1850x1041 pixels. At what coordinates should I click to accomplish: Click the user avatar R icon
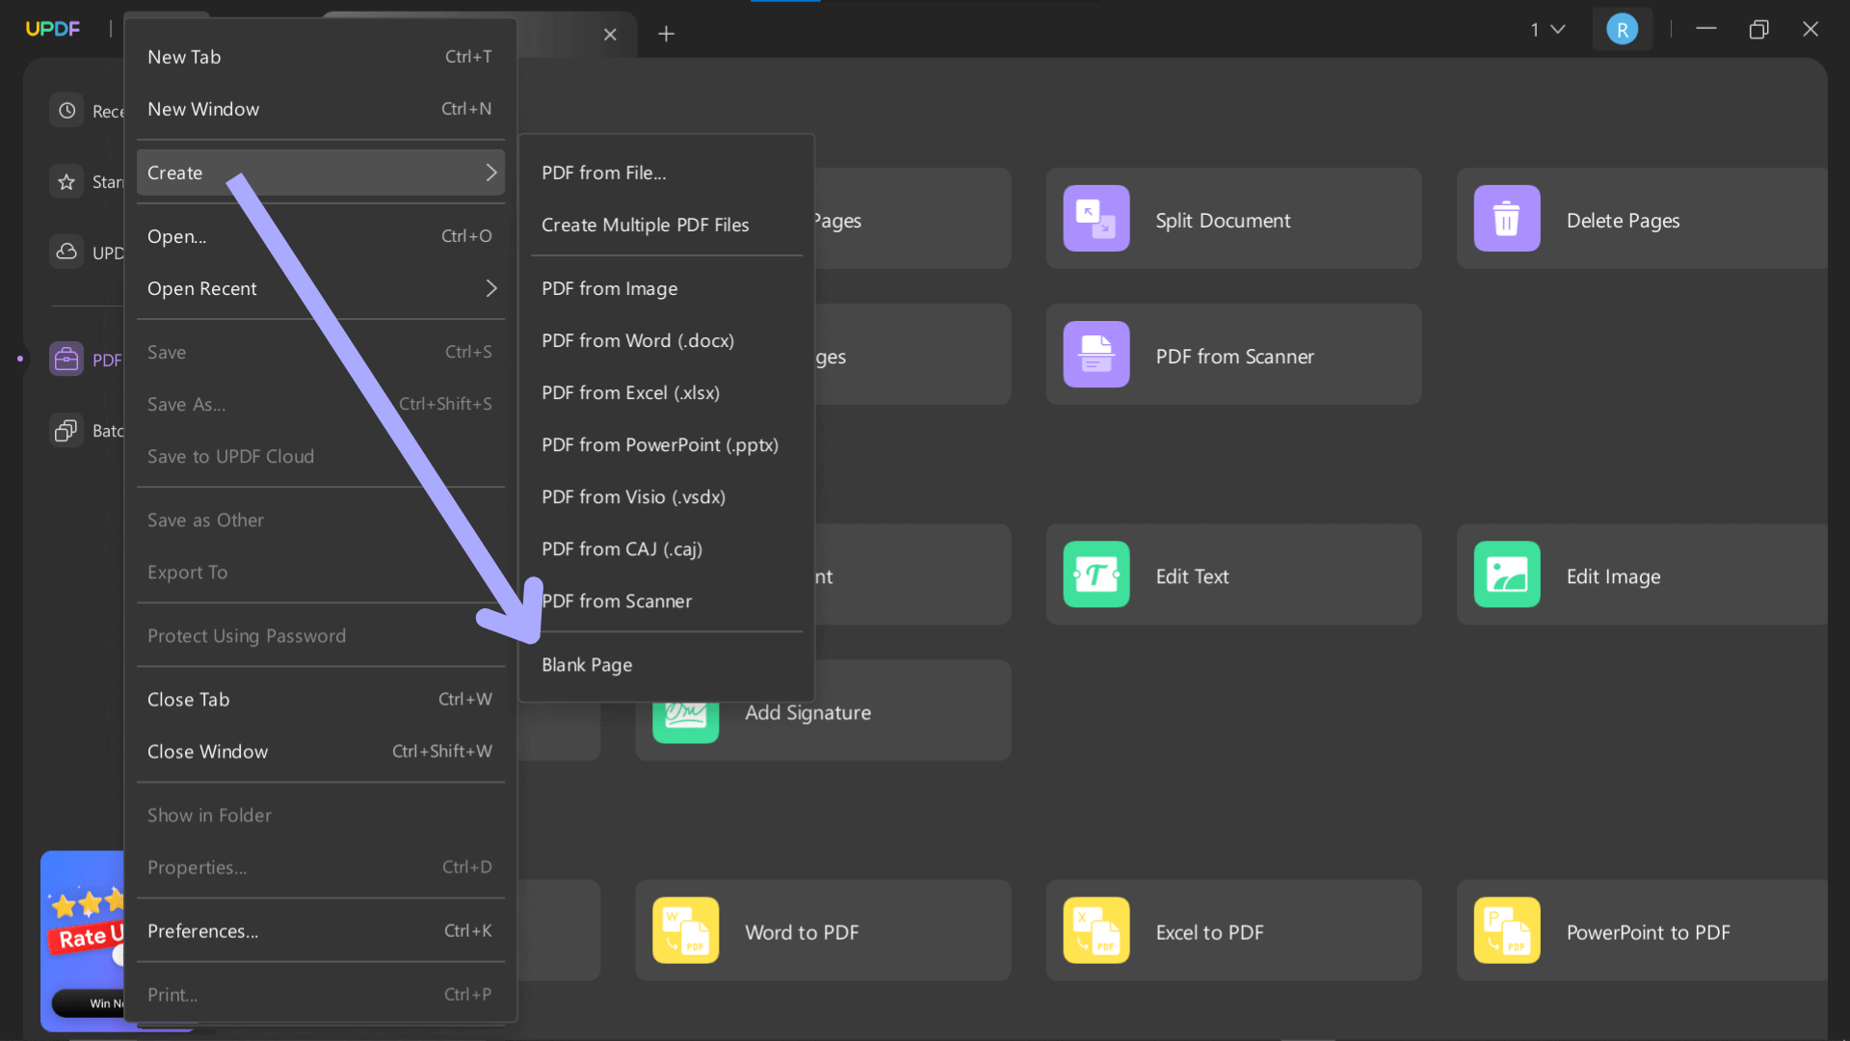1622,30
